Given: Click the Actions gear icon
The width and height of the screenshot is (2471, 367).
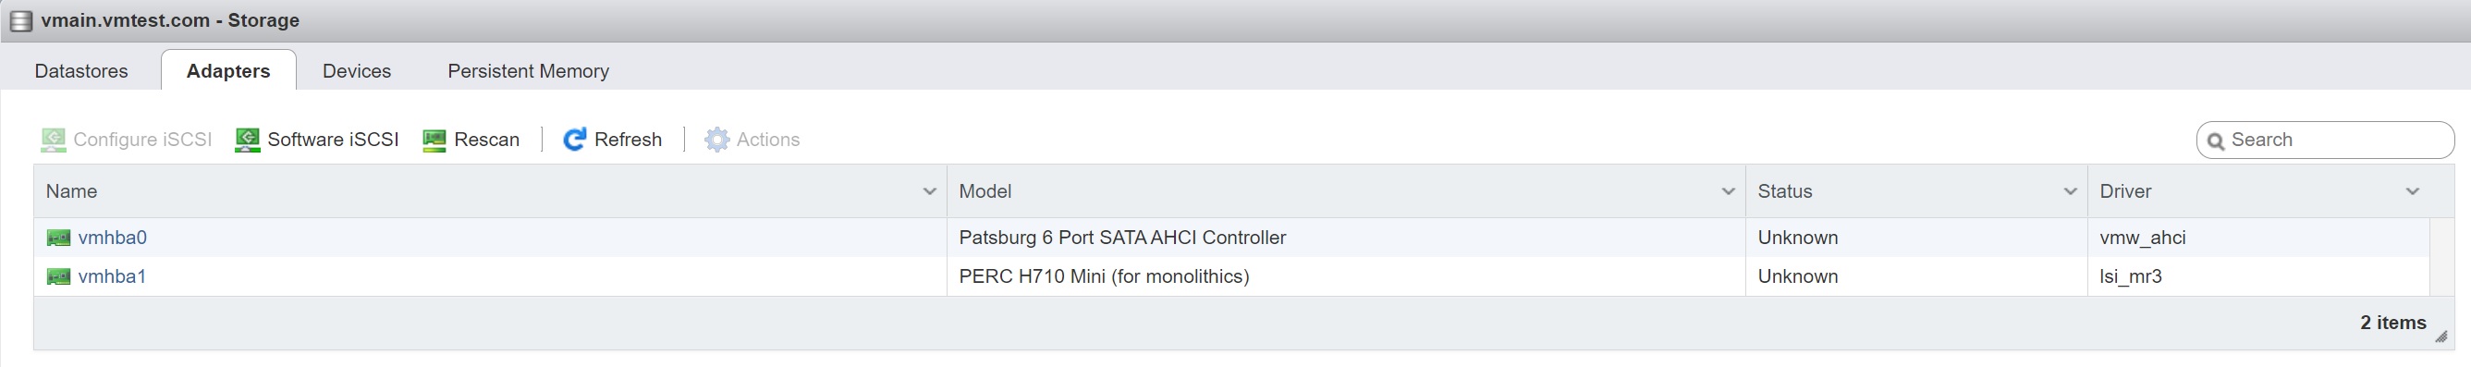Looking at the screenshot, I should (716, 140).
